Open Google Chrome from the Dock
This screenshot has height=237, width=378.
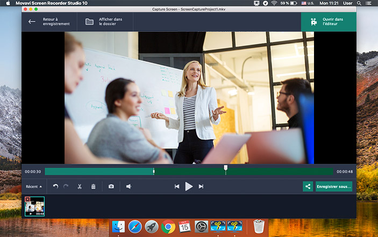167,227
